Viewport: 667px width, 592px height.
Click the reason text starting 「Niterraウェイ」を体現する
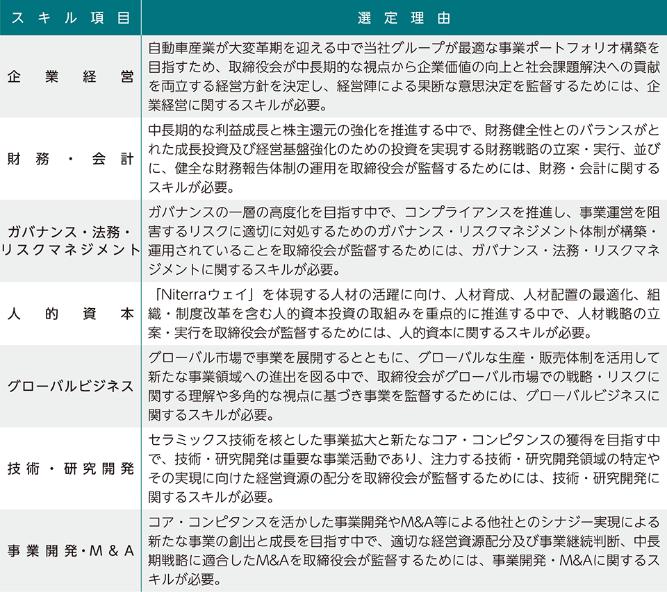point(404,314)
